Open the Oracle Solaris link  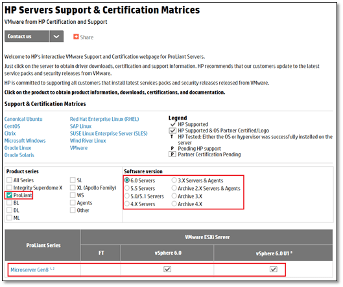point(19,155)
